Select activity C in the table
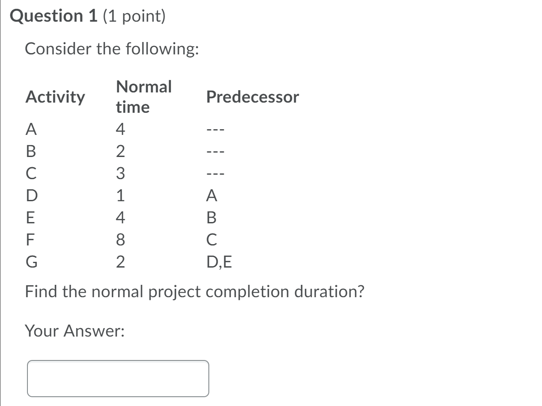 point(30,173)
